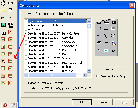Check BaoMinh uniToolBox 2007 Image List box
The width and height of the screenshot is (138, 108).
[26, 58]
